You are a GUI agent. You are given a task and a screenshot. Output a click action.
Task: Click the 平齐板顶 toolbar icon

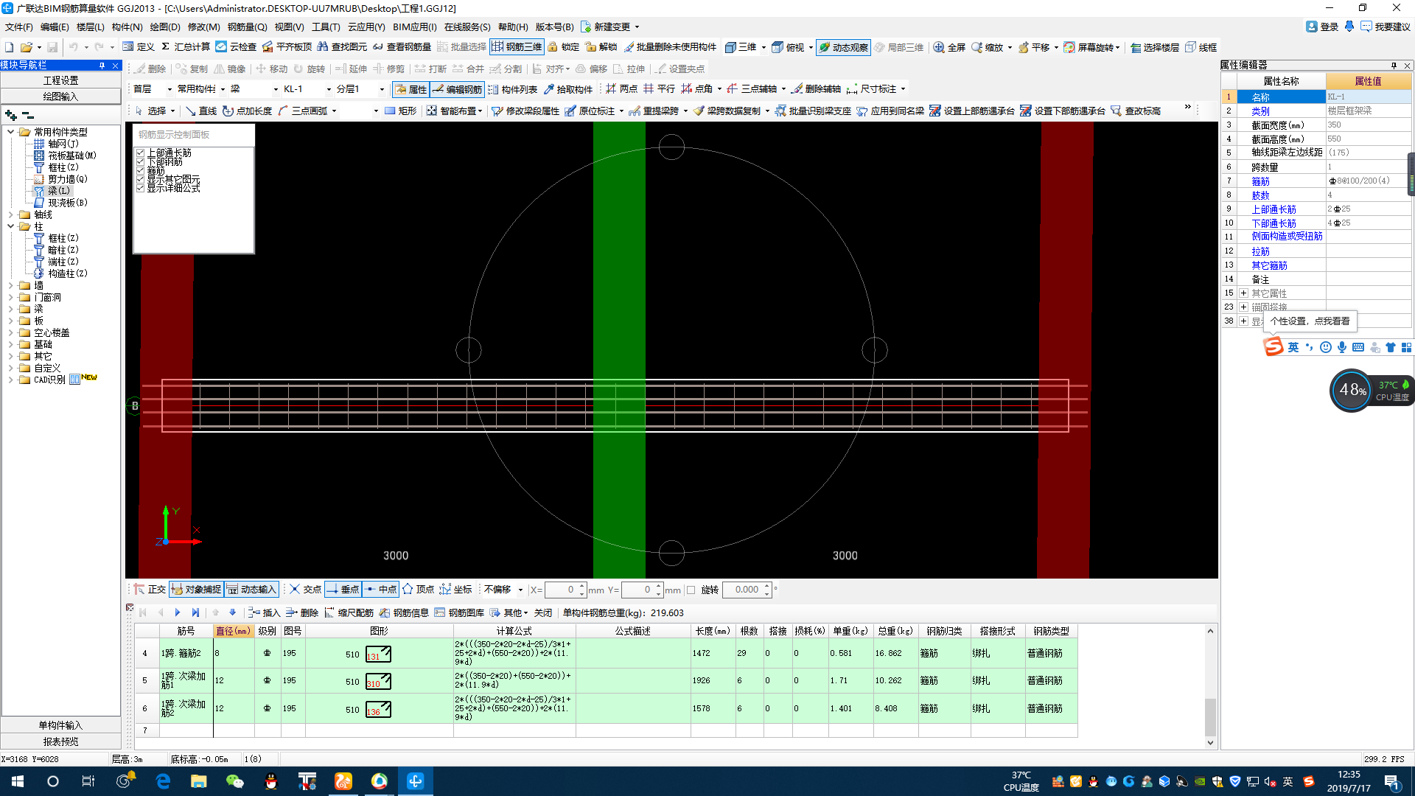pos(287,47)
